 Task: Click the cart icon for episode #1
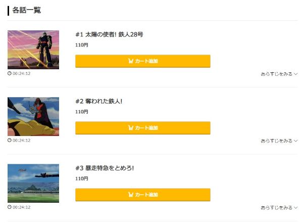tap(131, 61)
